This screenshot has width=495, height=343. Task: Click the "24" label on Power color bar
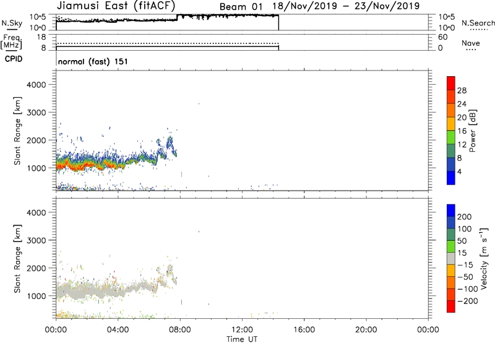(x=462, y=104)
